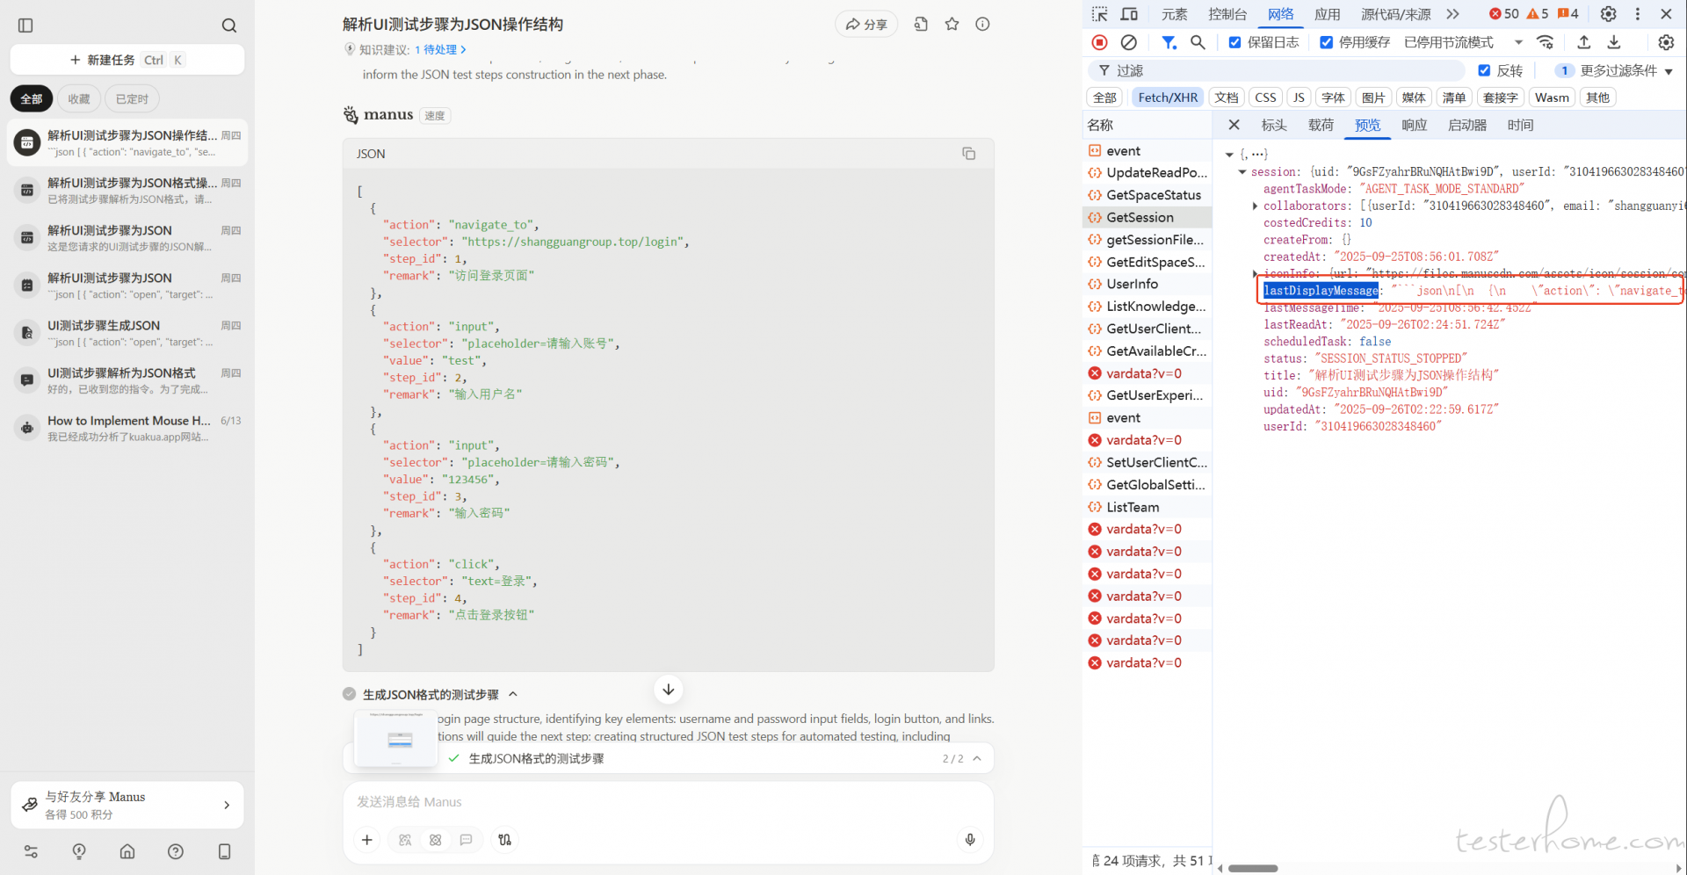1687x875 pixels.
Task: Open task 解析UI测试步骤为JSON格式操...
Action: tap(127, 190)
